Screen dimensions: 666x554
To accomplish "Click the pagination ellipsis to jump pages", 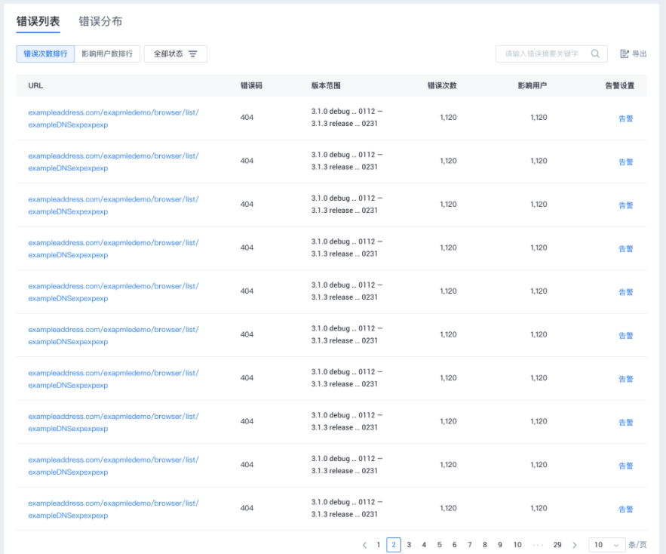I will [x=538, y=545].
